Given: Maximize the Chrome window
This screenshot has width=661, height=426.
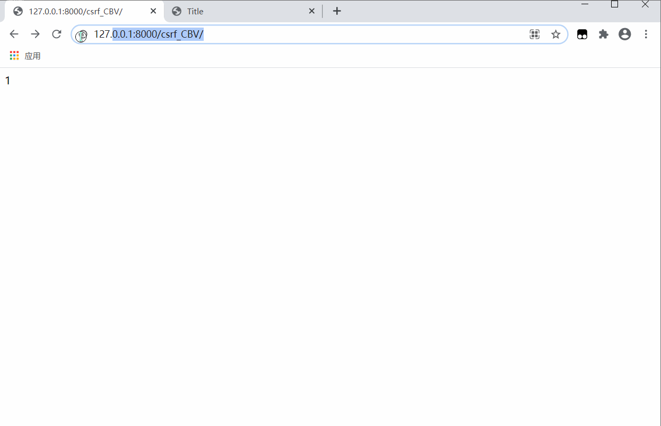Looking at the screenshot, I should 615,4.
